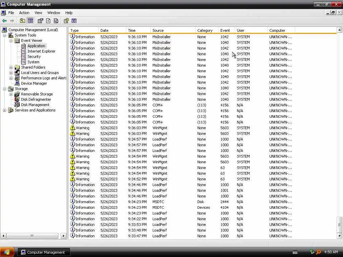Click the tree pane horizontal scrollbar thumb
Screen dimensions: 343x257
point(32,236)
